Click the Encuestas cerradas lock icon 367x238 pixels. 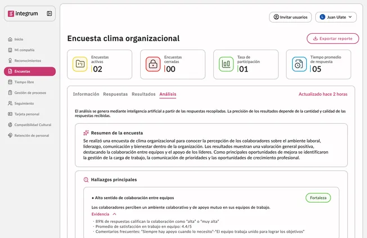tap(153, 64)
